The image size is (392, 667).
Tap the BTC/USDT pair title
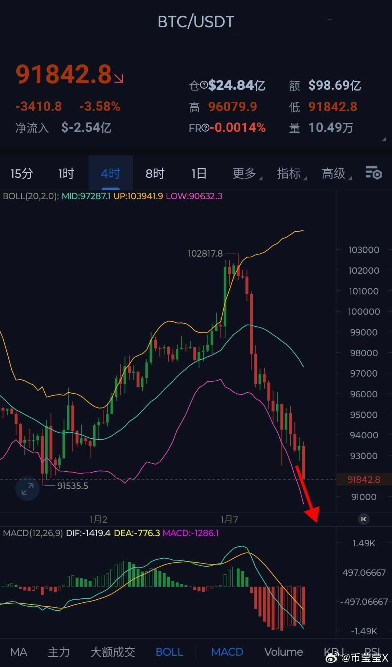coord(196,22)
